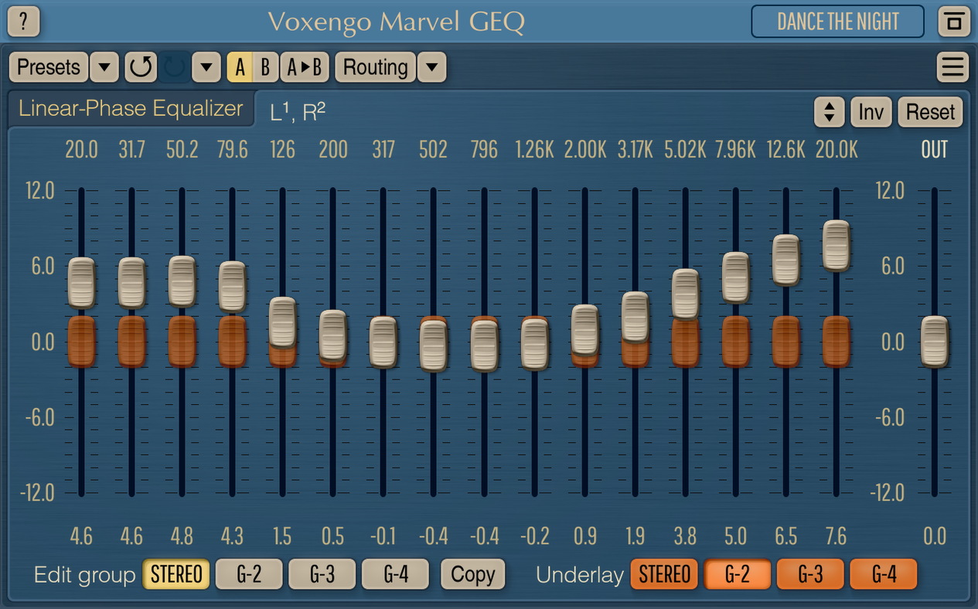Open the undo history dropdown arrow
This screenshot has height=609, width=978.
coord(206,67)
